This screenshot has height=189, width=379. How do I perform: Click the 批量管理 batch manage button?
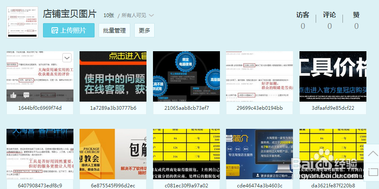[114, 30]
